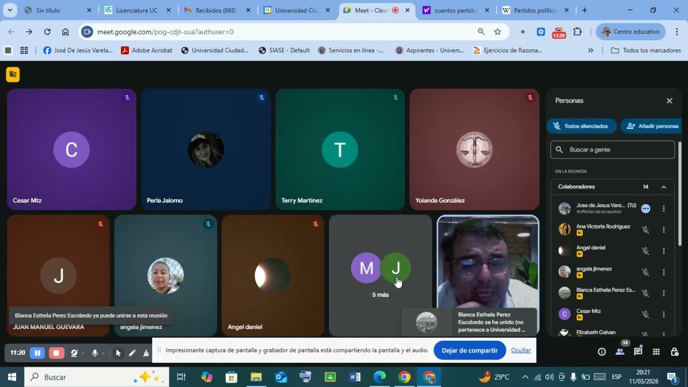Viewport: 688px width, 387px height.
Task: Go to browser home page
Action: click(x=65, y=32)
